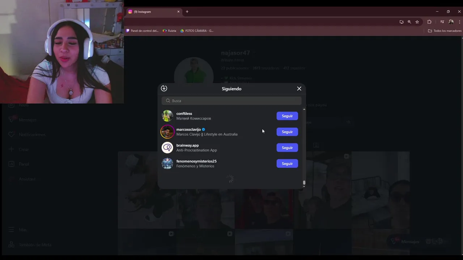Select the (9) Instagram browser tab
The height and width of the screenshot is (260, 463).
pos(154,12)
